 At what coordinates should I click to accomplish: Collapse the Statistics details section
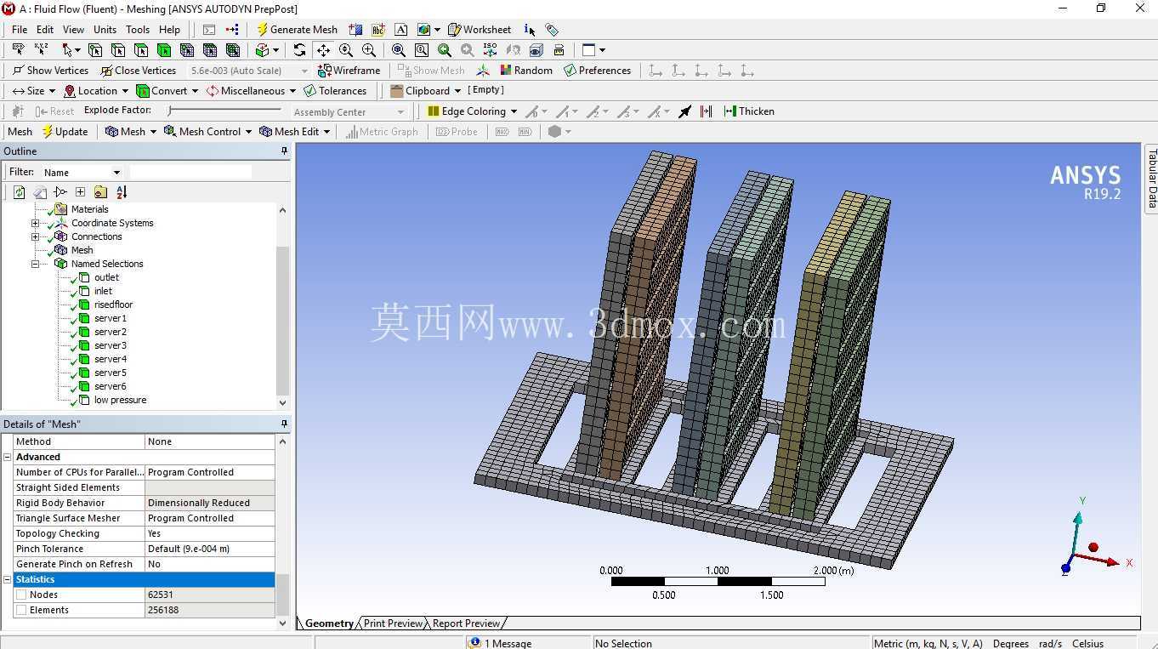click(8, 579)
